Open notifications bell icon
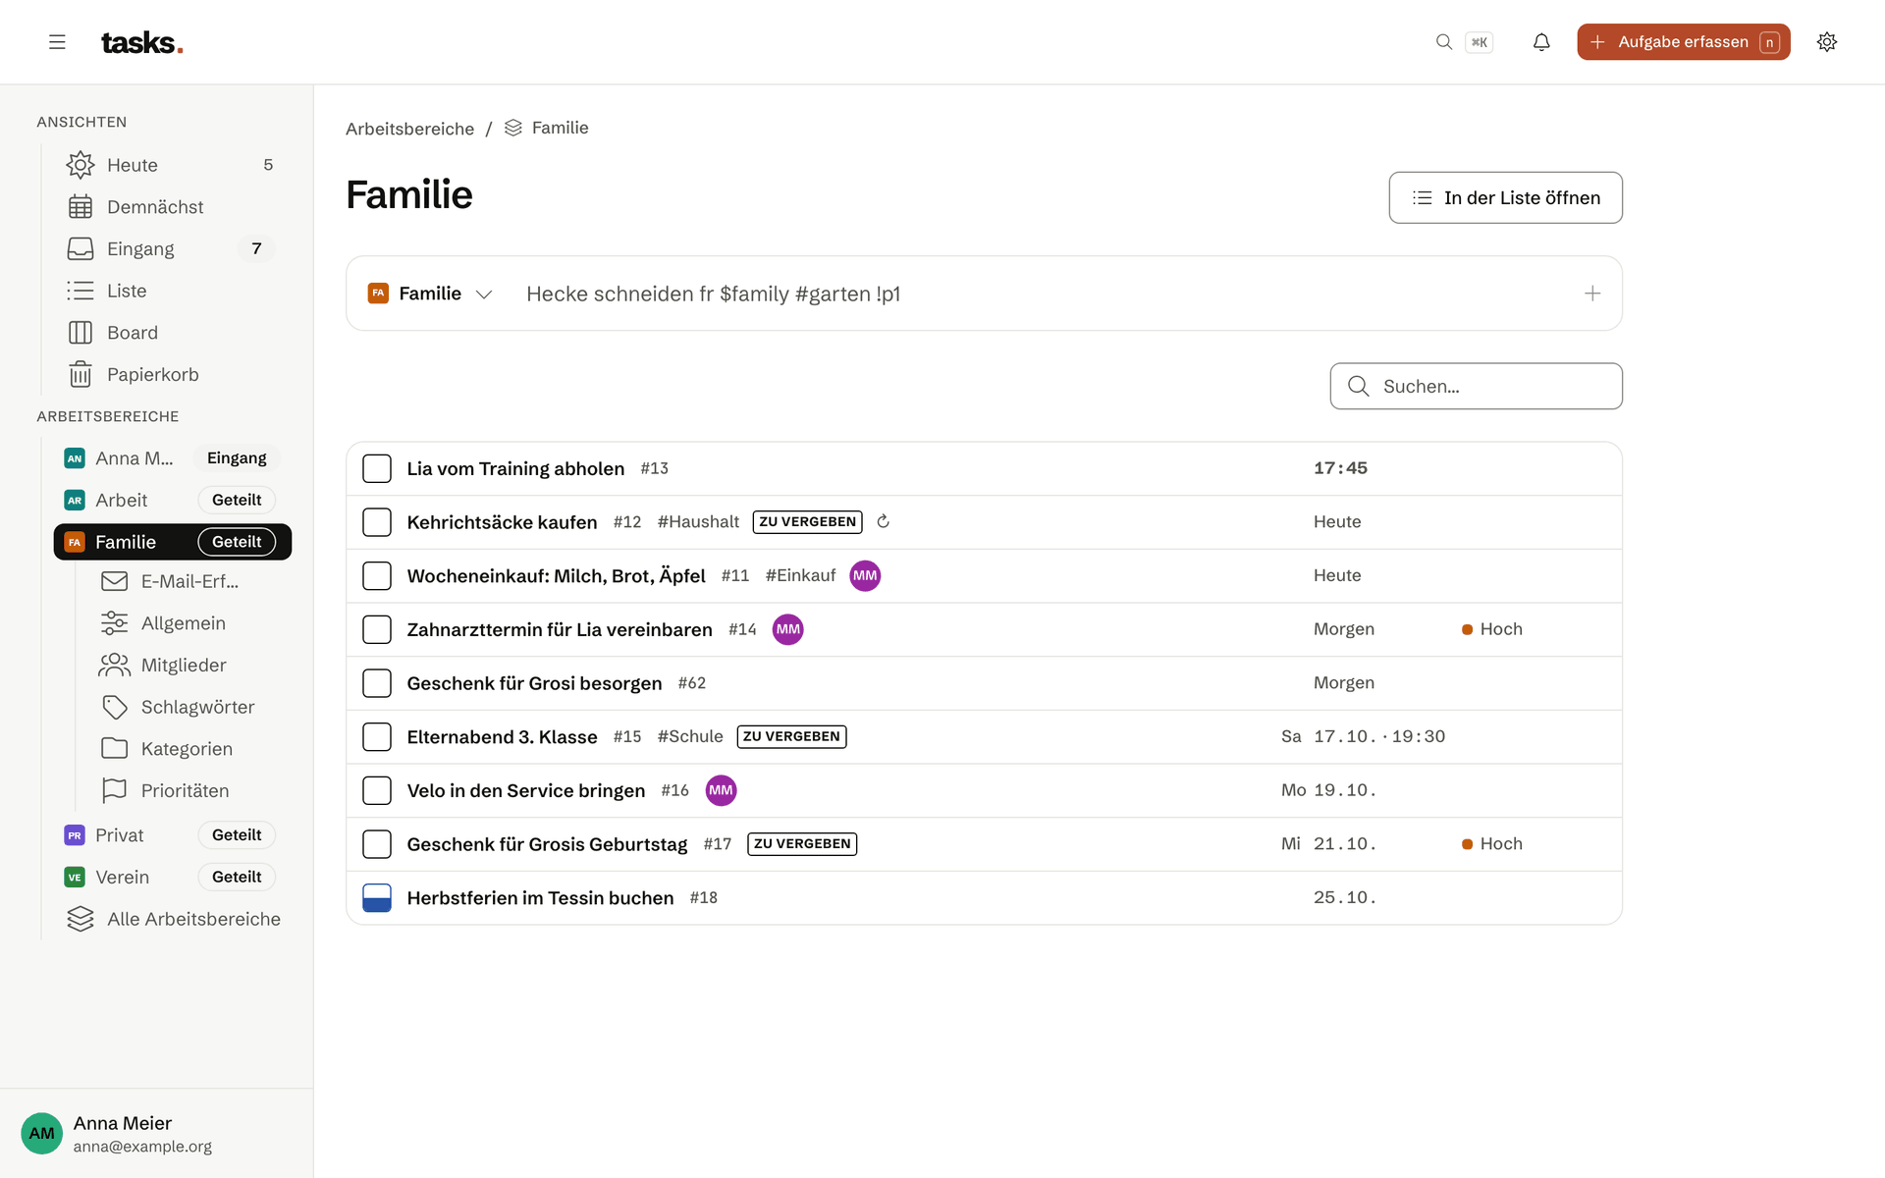This screenshot has width=1885, height=1178. coord(1541,42)
